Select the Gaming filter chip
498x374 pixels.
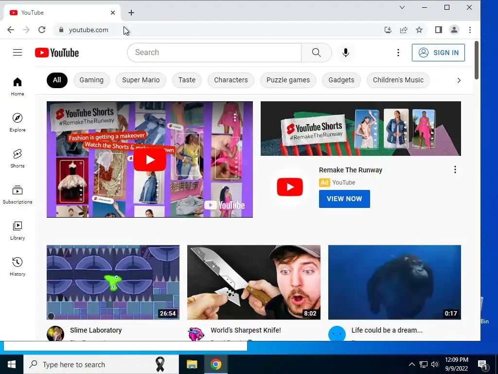click(91, 80)
